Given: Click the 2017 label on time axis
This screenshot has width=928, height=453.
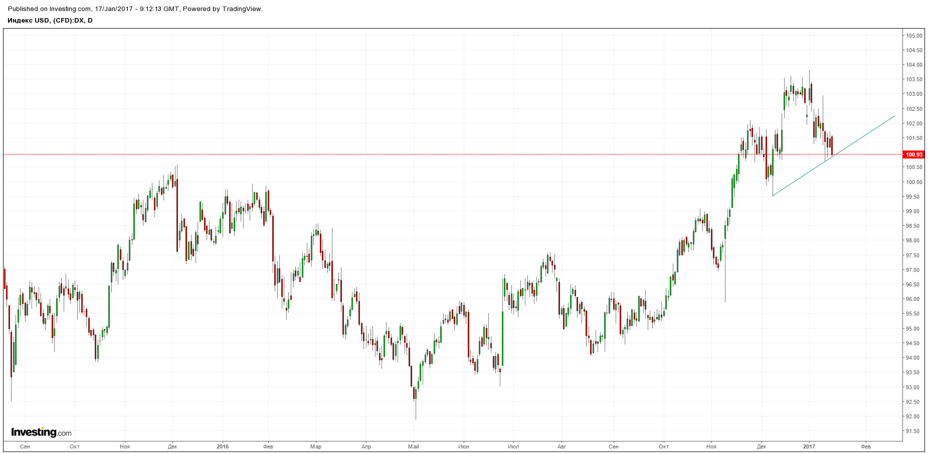Looking at the screenshot, I should [x=809, y=446].
